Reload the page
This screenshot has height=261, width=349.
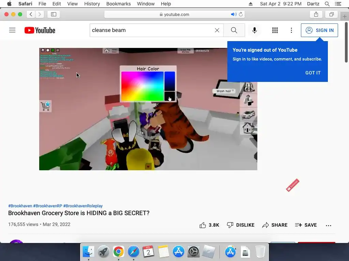pos(241,14)
